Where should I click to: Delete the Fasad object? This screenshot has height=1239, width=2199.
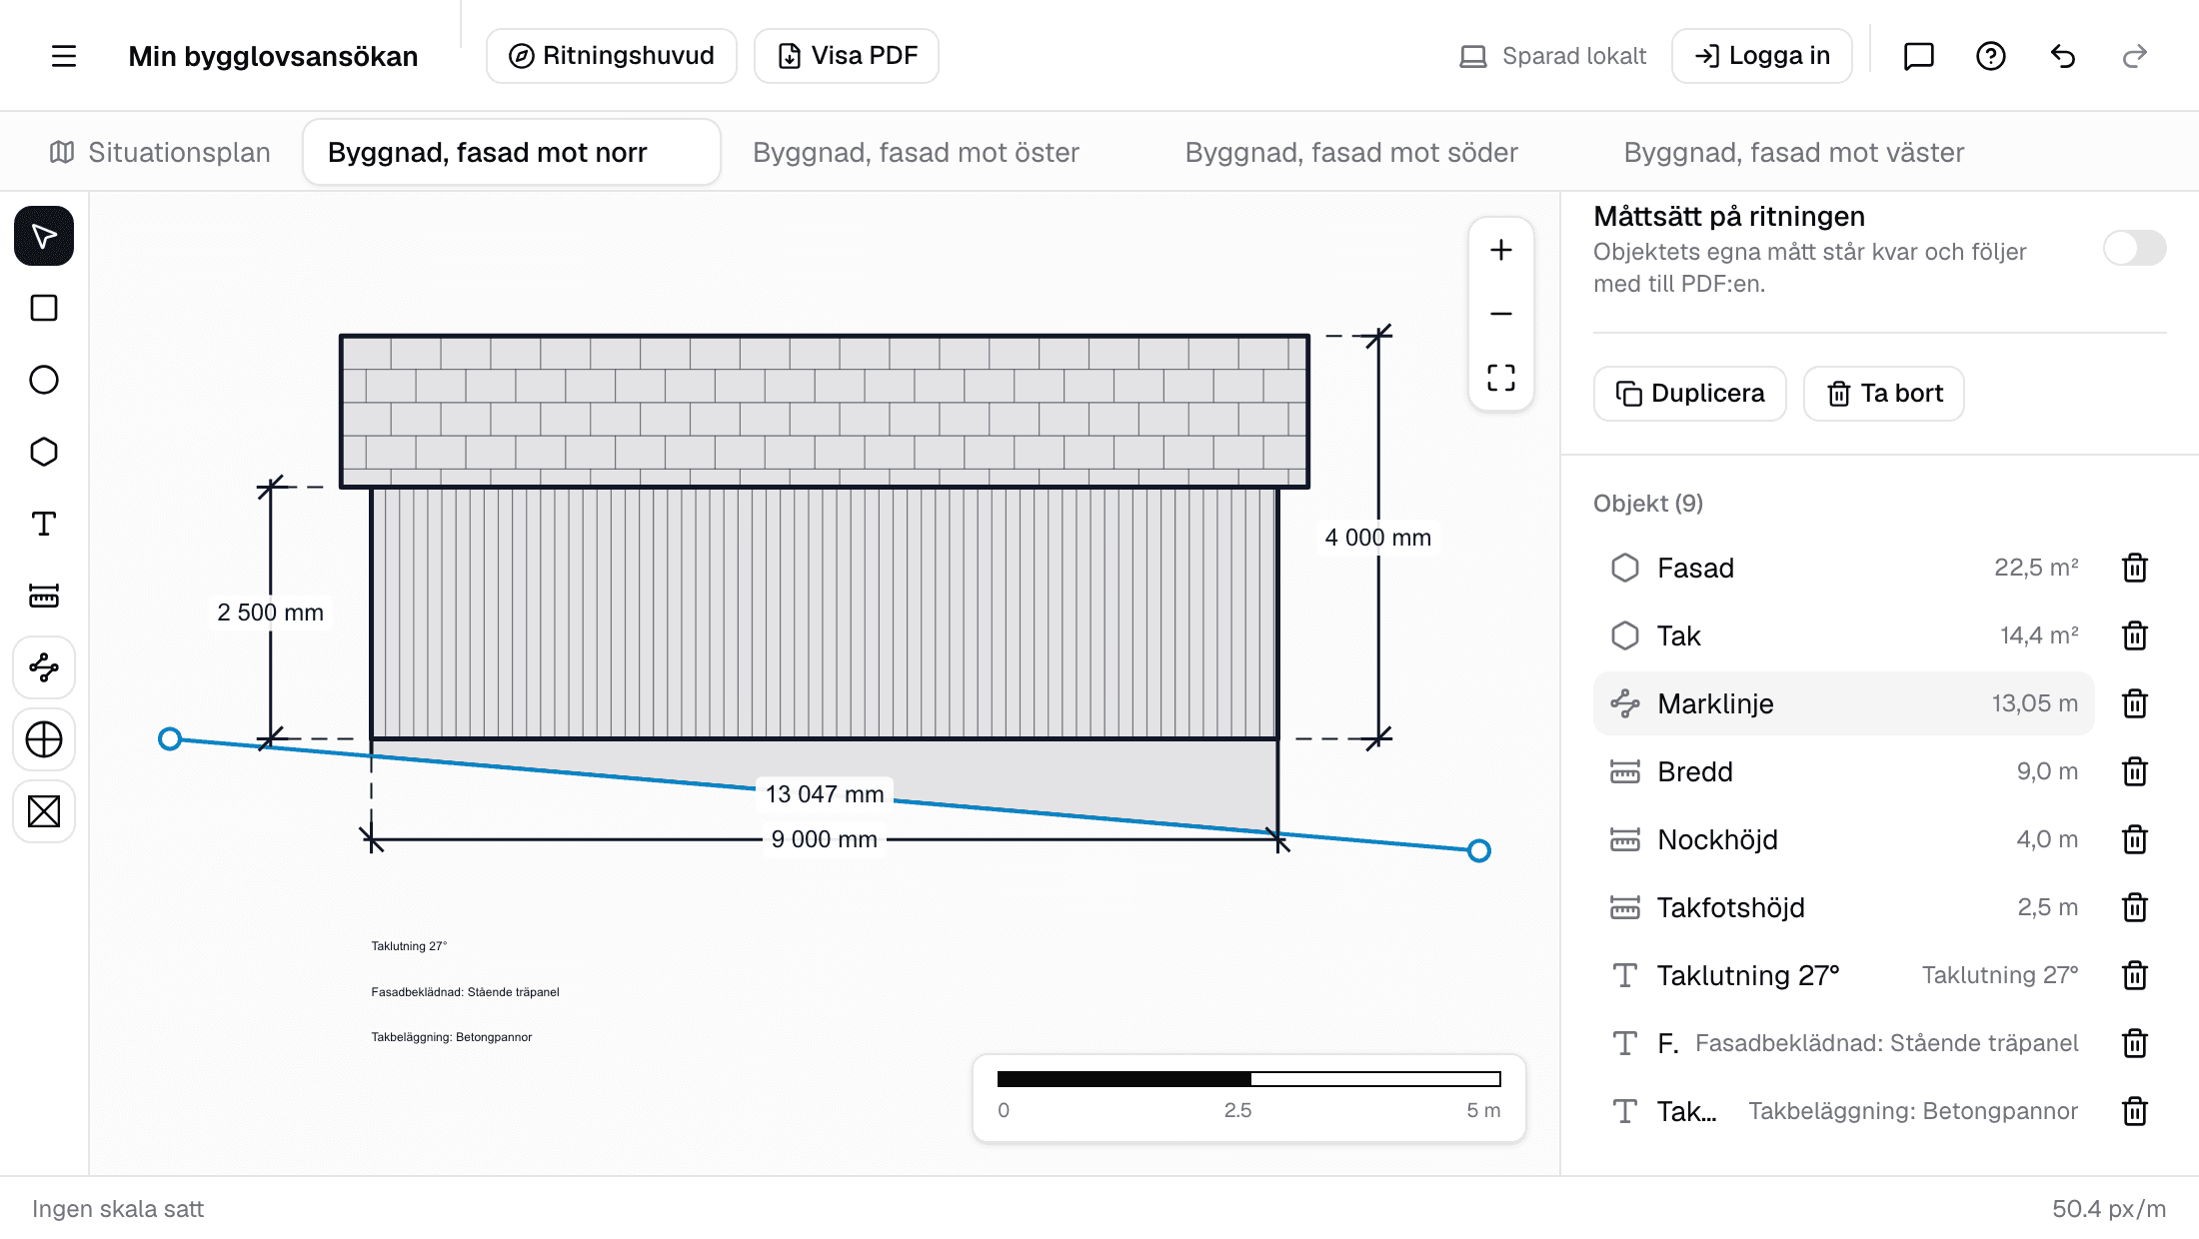tap(2135, 568)
